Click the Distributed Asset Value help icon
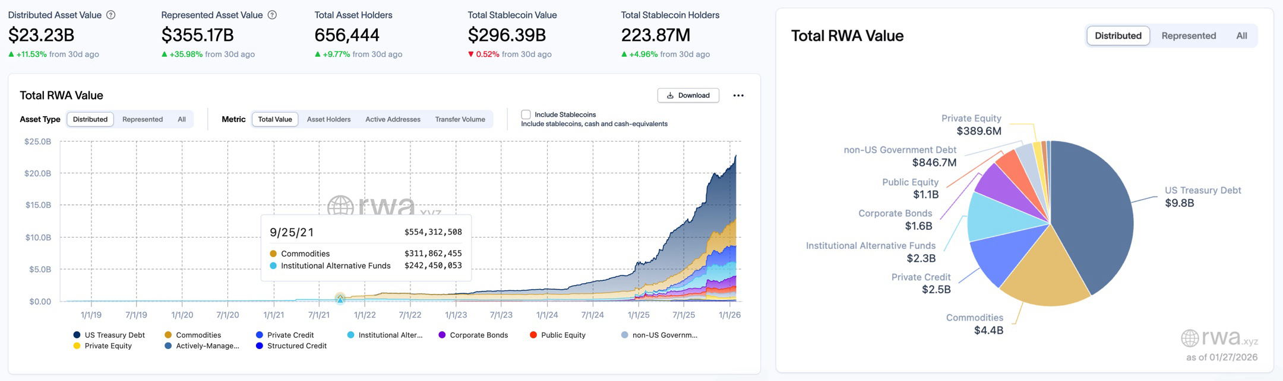 tap(110, 15)
